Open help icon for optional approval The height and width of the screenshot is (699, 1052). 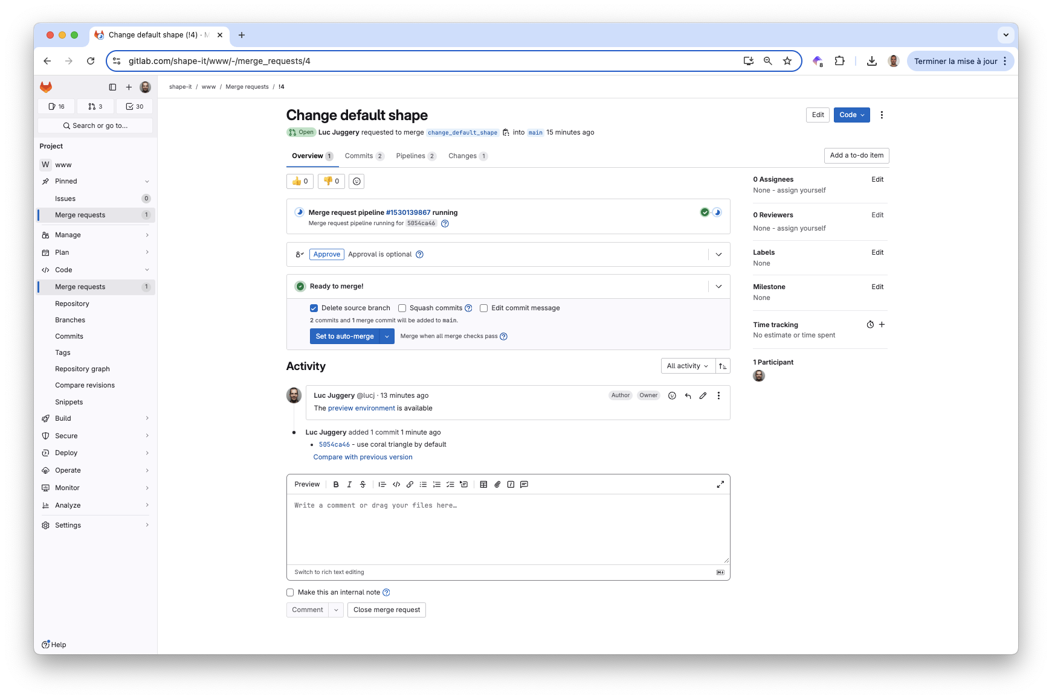tap(419, 254)
